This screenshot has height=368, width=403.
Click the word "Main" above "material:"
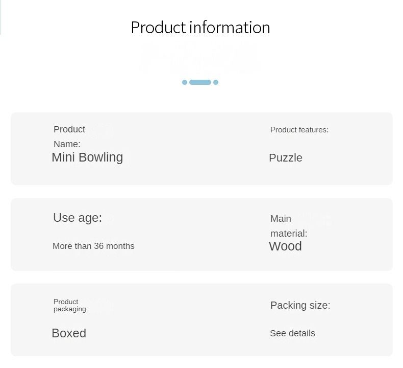281,219
